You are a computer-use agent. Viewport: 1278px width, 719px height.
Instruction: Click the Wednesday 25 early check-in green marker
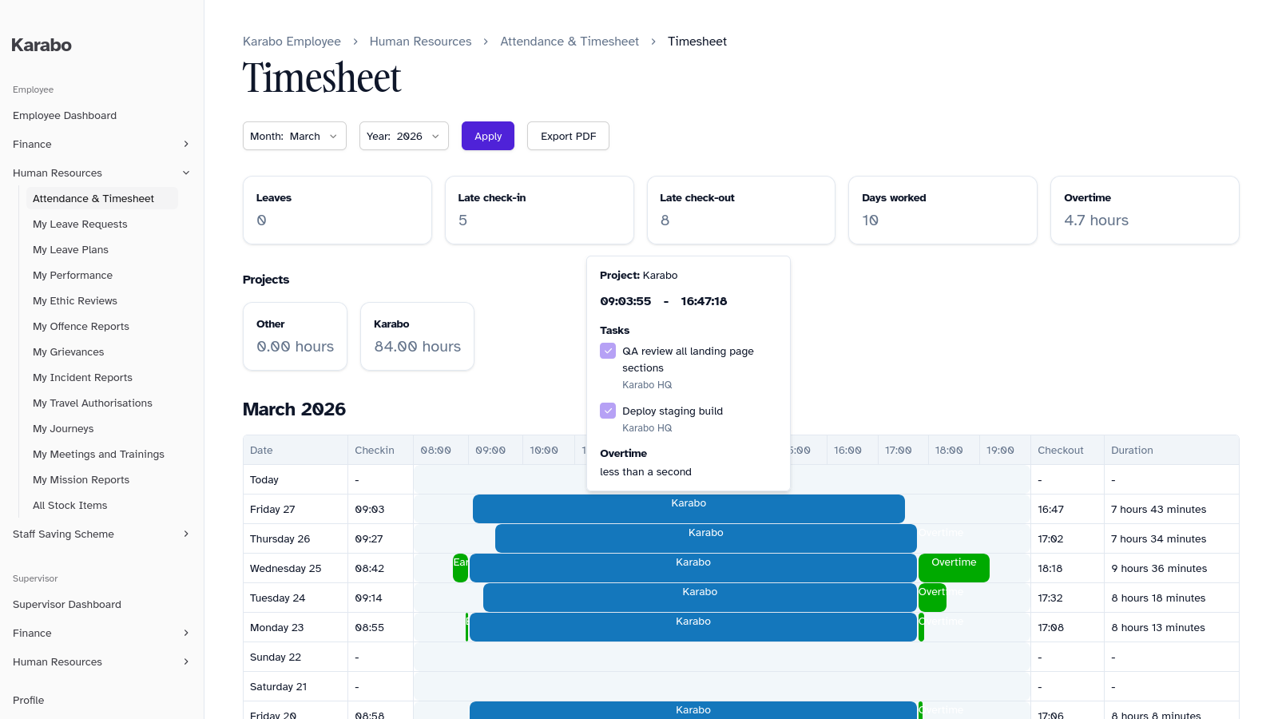(460, 568)
